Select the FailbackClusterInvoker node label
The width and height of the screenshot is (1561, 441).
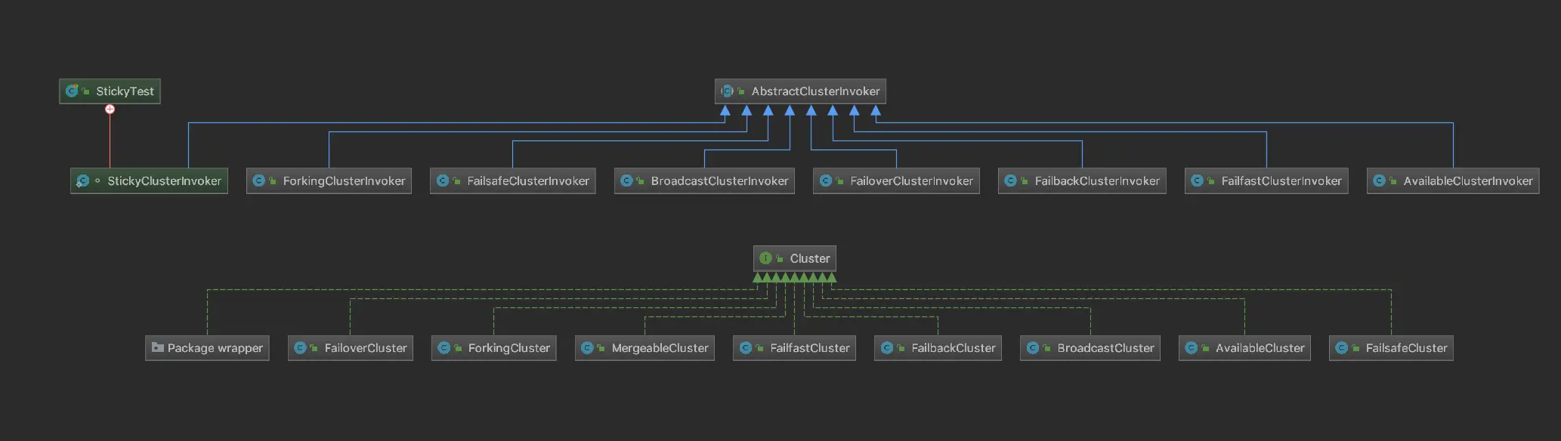coord(1097,181)
